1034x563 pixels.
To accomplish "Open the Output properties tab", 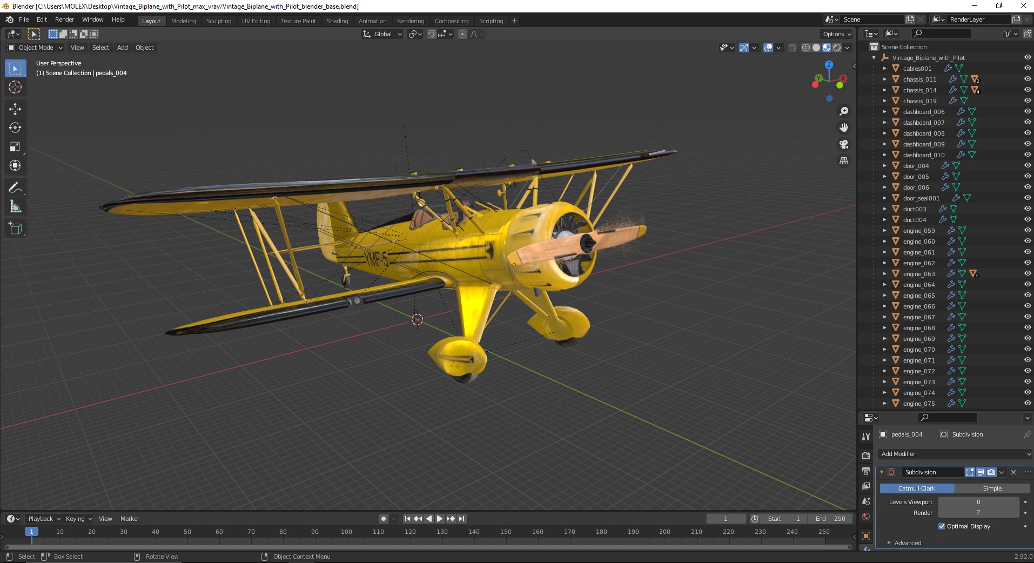I will [x=866, y=471].
